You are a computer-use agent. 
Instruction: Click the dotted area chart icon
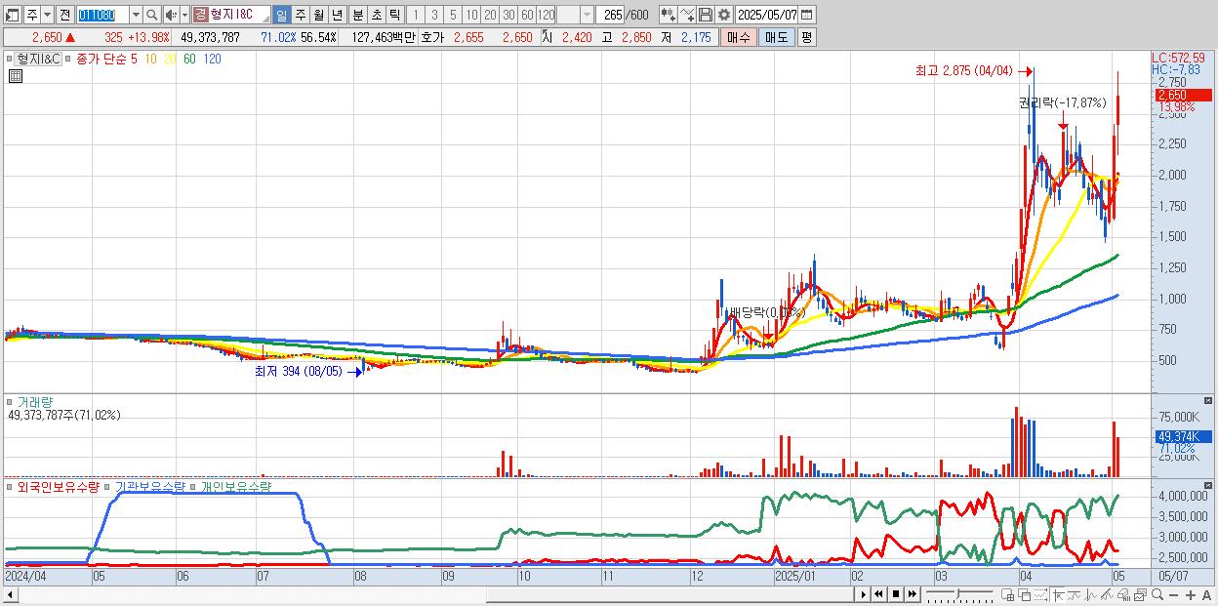coord(1040,595)
